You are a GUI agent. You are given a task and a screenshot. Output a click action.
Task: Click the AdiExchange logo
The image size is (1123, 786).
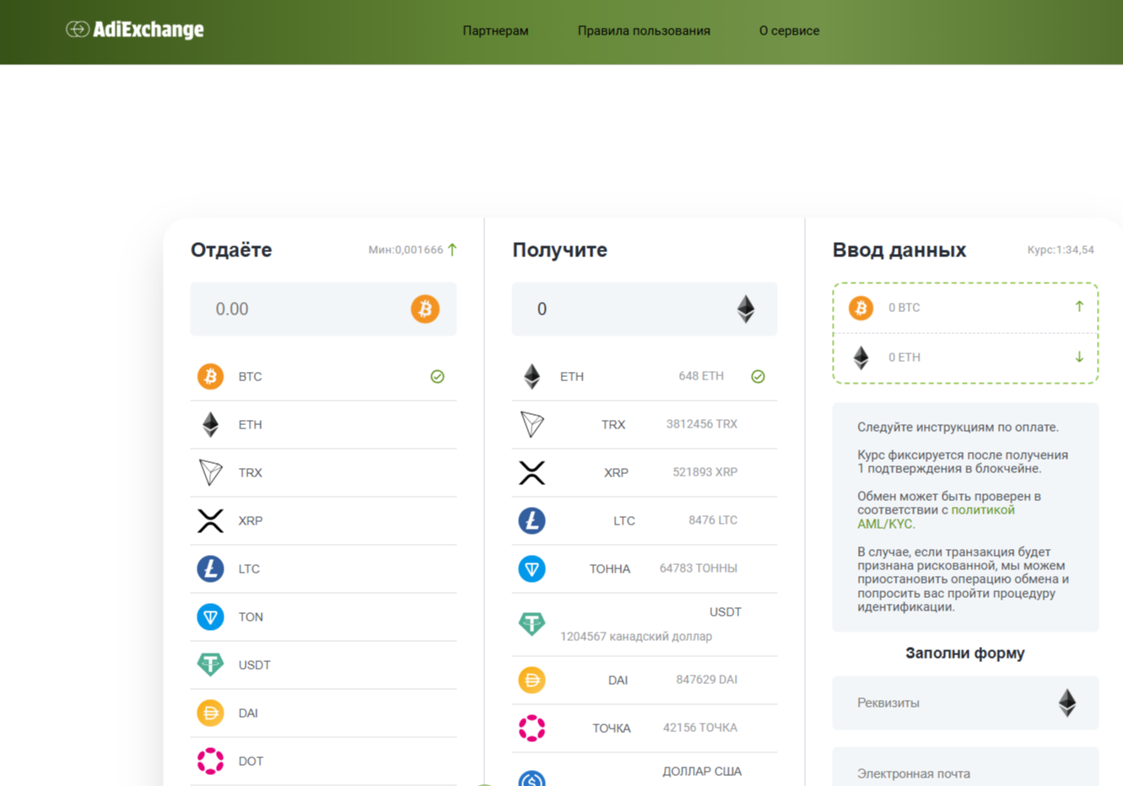[x=134, y=29]
